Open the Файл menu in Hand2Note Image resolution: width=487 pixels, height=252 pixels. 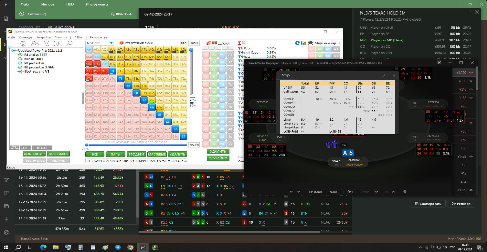point(25,5)
